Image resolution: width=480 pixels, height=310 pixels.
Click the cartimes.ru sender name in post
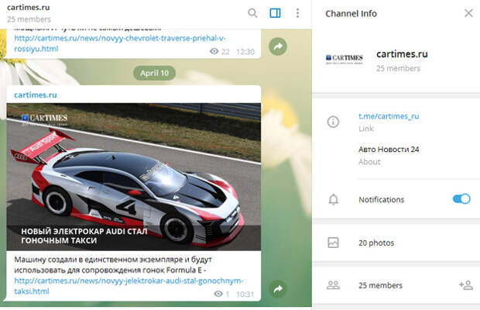tap(36, 95)
